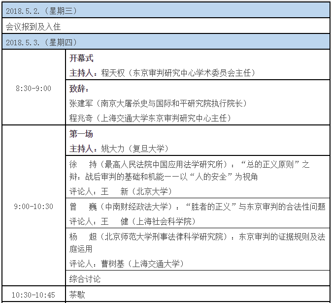Select the host line naming 姚大力
The image size is (332, 303).
pyautogui.click(x=119, y=149)
